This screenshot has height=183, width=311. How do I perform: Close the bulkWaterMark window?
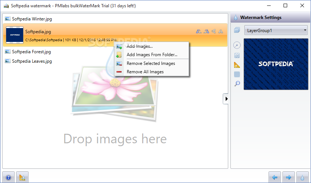coord(302,5)
